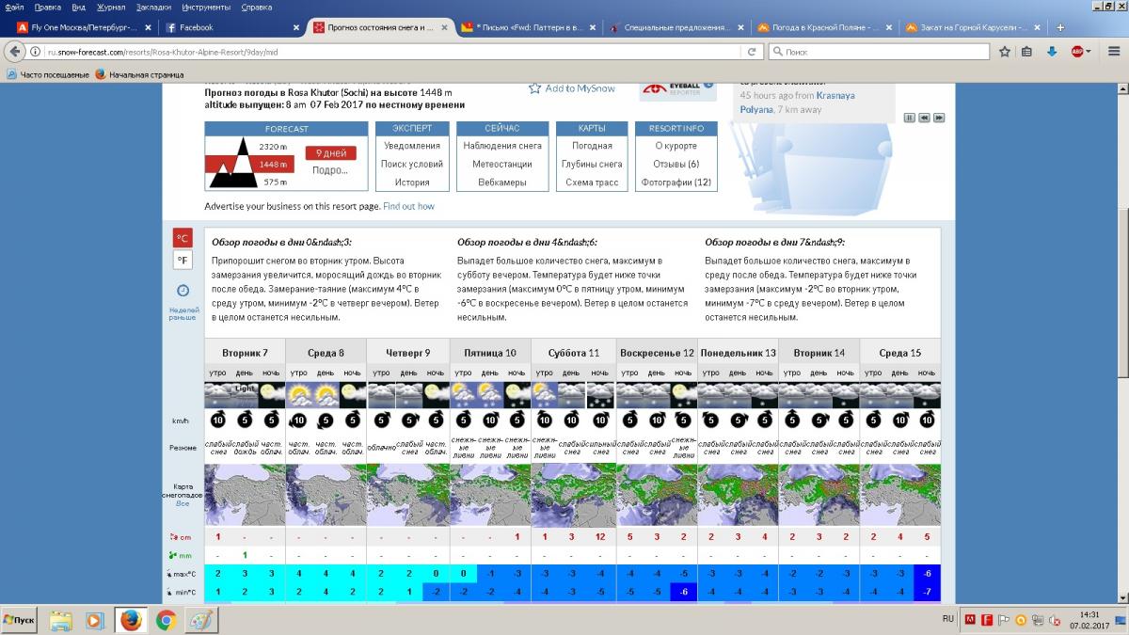Open Начальная страница bookmark
Viewport: 1129px width, 635px height.
click(139, 74)
